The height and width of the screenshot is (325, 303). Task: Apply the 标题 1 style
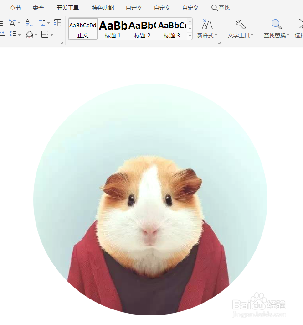113,29
